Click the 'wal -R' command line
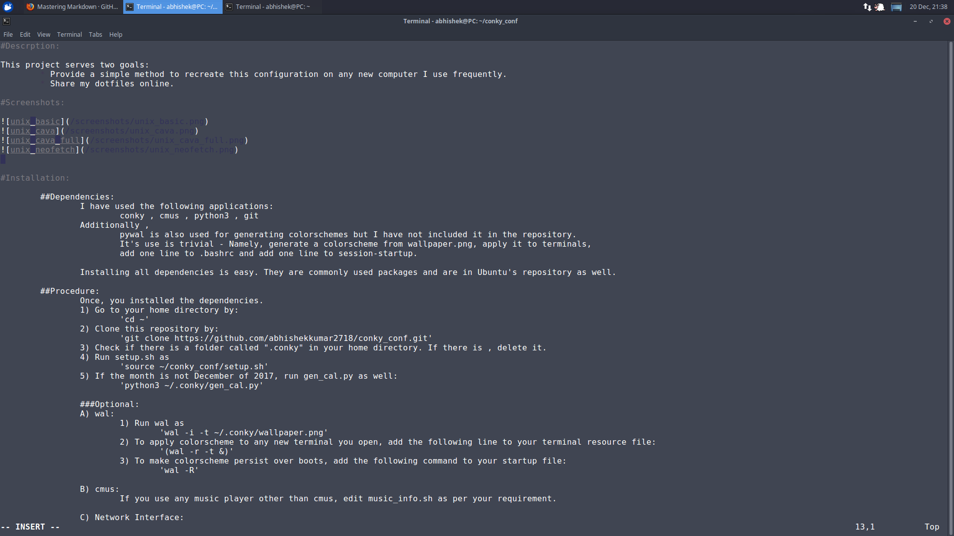 179,470
